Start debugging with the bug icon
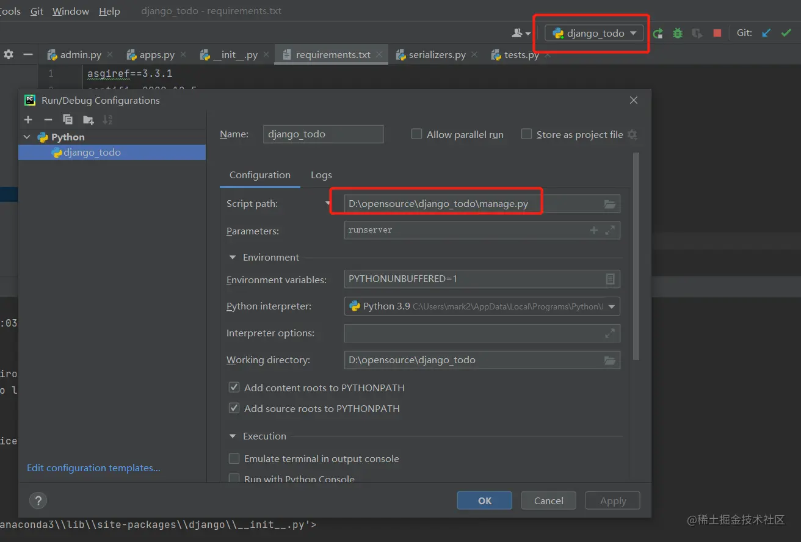The image size is (801, 542). tap(678, 34)
